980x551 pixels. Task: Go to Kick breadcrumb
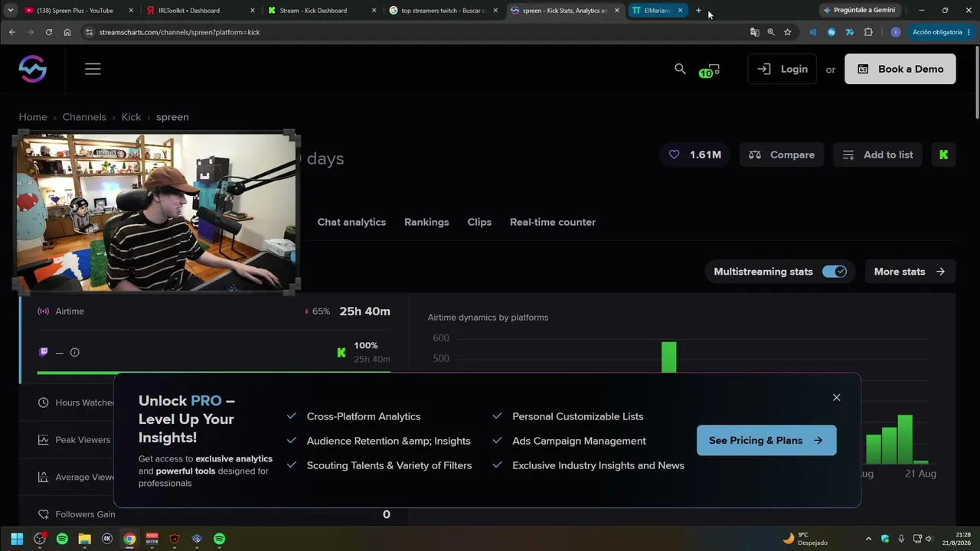[x=131, y=117]
